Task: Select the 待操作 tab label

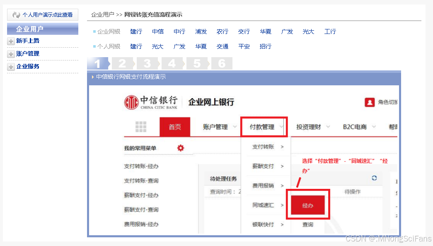Action: (x=352, y=192)
